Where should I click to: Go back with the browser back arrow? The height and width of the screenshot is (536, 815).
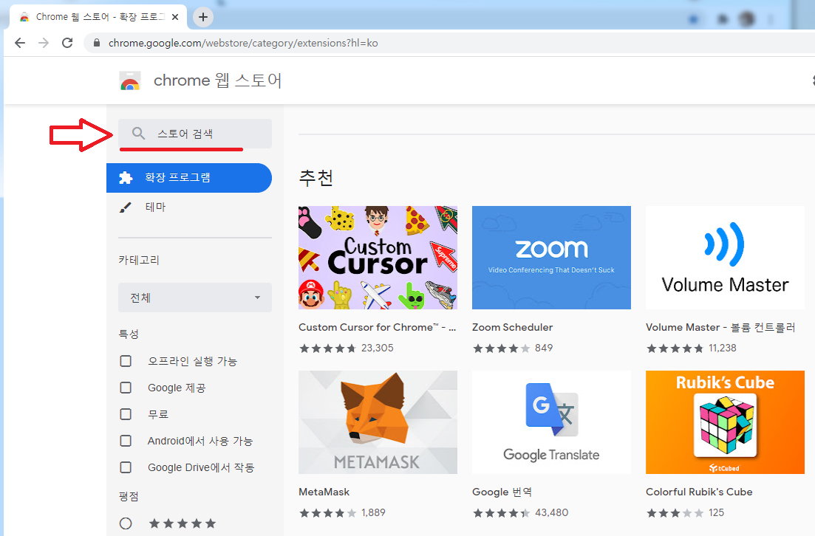(x=20, y=43)
